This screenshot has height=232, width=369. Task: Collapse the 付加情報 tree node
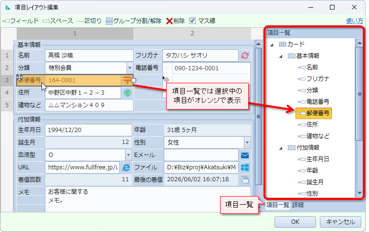[x=281, y=148]
